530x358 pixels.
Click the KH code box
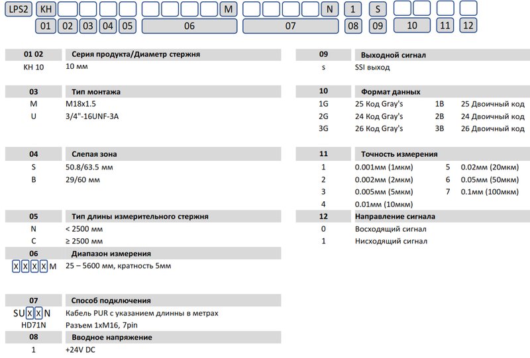point(46,9)
